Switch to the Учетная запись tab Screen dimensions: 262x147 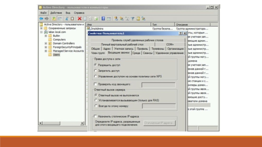124,49
